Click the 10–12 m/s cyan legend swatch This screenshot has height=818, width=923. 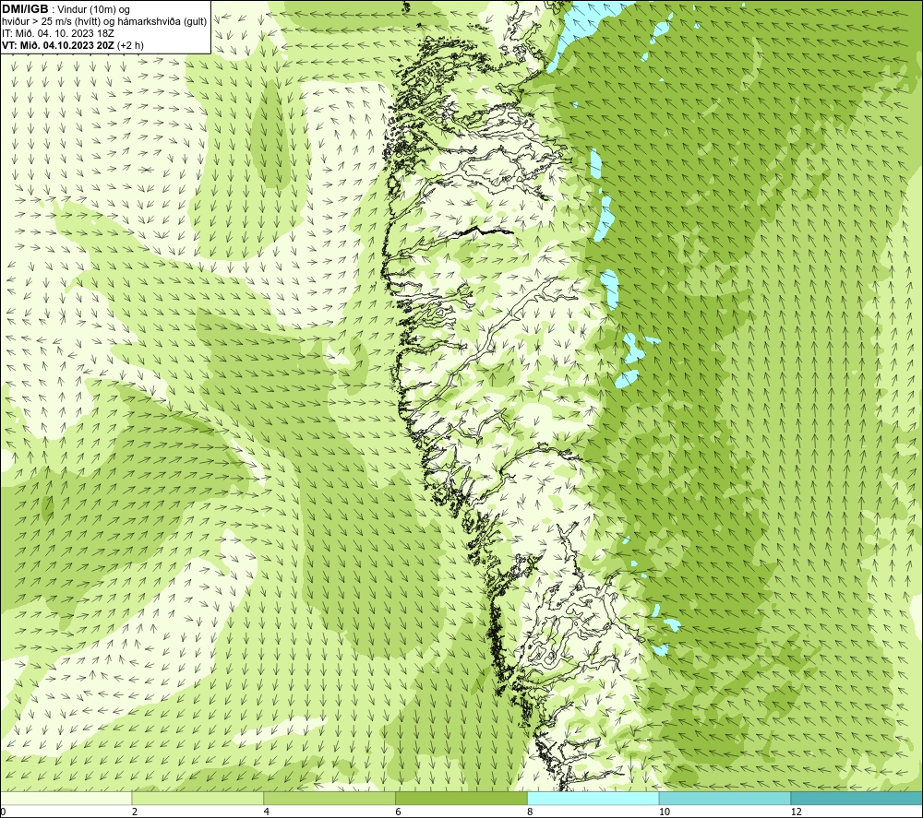[x=725, y=798]
